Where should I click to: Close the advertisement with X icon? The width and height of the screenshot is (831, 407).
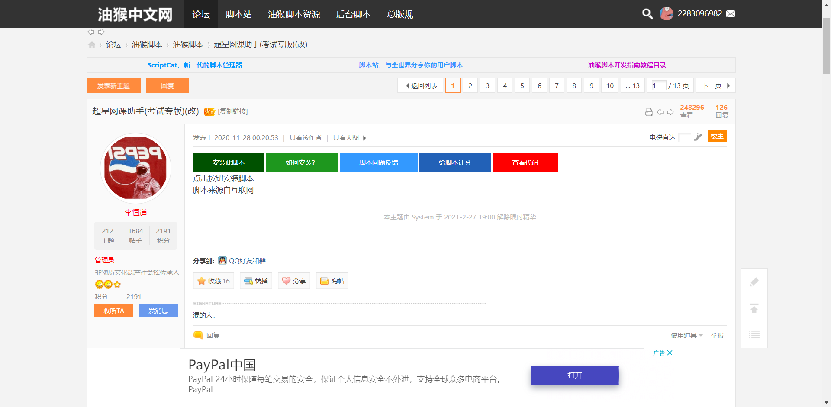(x=670, y=353)
